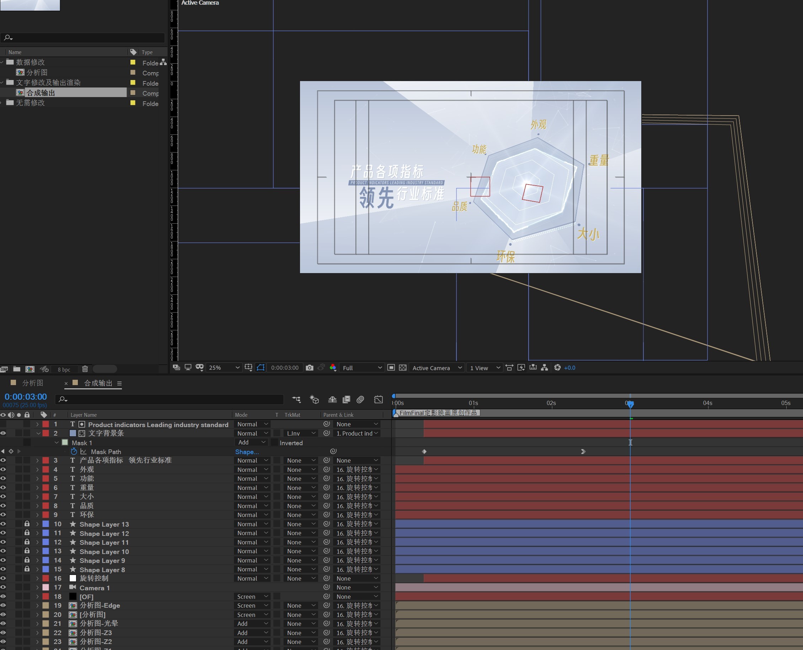The image size is (803, 650).
Task: Take a snapshot with camera icon
Action: [309, 368]
